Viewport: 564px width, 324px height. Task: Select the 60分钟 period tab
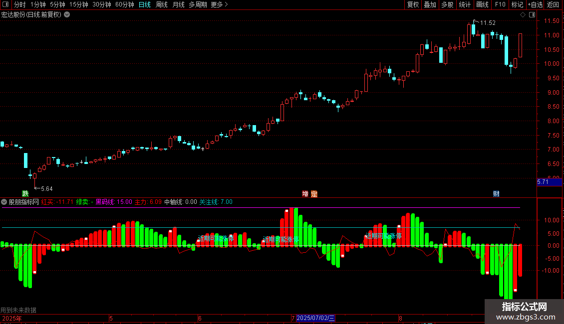coord(124,4)
